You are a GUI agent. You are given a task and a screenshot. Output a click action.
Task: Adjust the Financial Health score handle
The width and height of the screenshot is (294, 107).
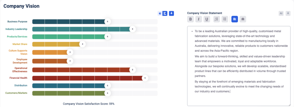[x=145, y=78]
